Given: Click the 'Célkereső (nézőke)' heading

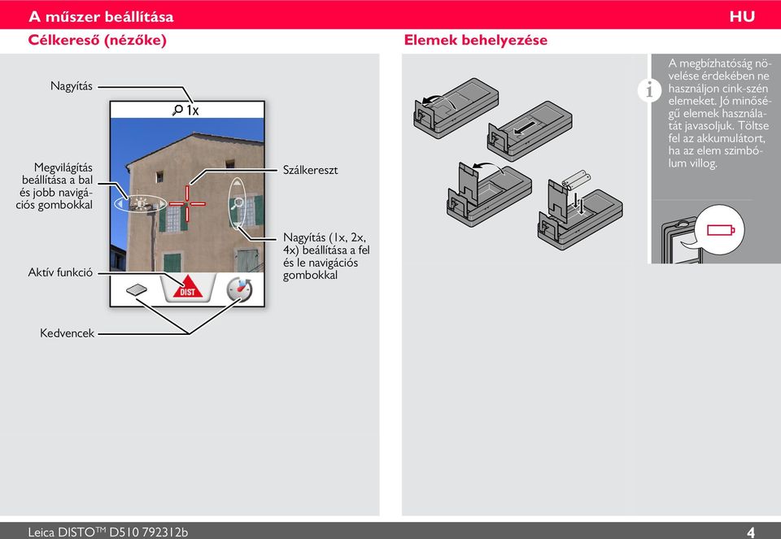Looking at the screenshot, I should [97, 40].
